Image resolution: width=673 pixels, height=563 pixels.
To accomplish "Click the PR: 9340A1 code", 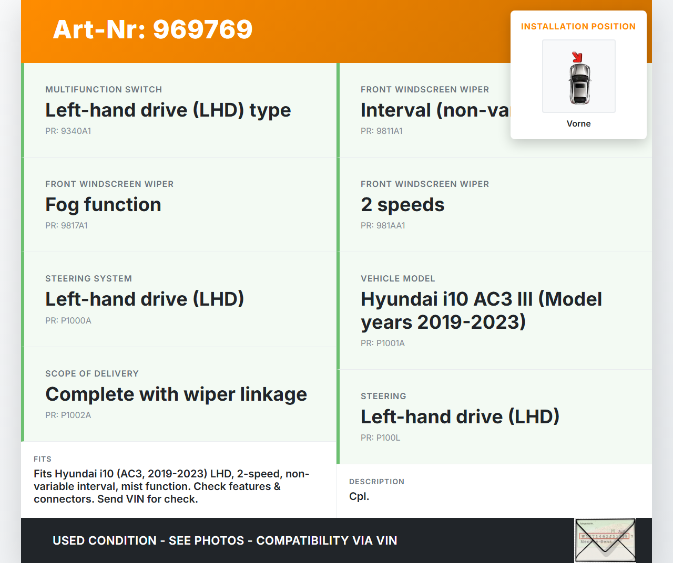I will click(68, 131).
